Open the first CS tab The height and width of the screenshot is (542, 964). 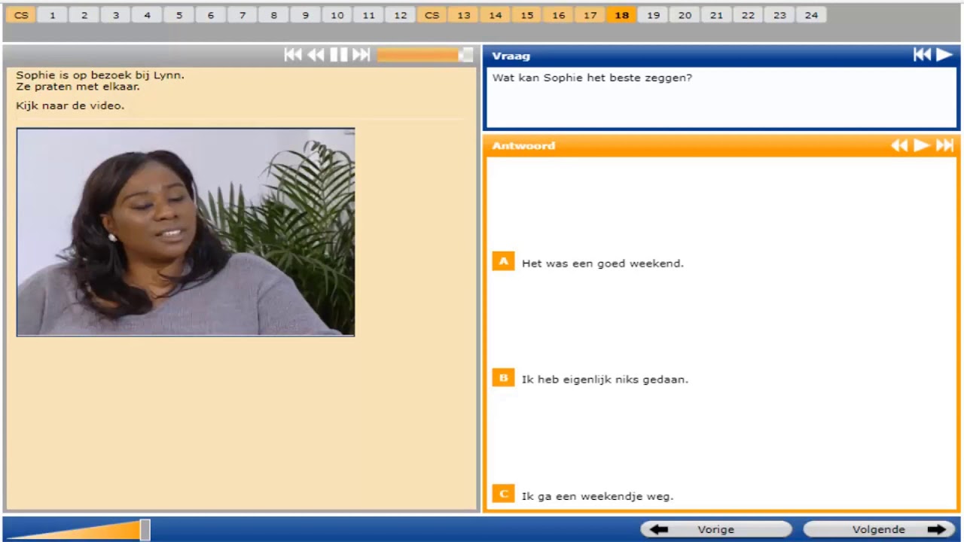tap(21, 15)
